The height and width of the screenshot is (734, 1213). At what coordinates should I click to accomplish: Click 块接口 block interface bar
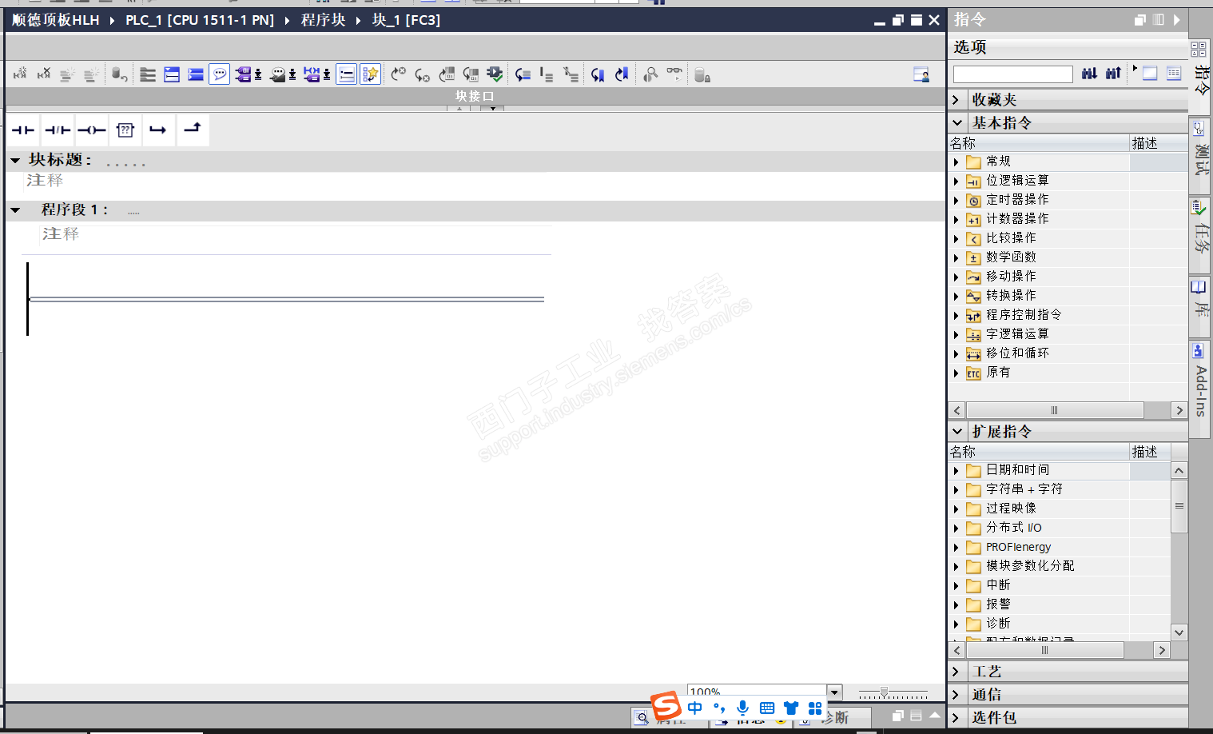pos(475,96)
